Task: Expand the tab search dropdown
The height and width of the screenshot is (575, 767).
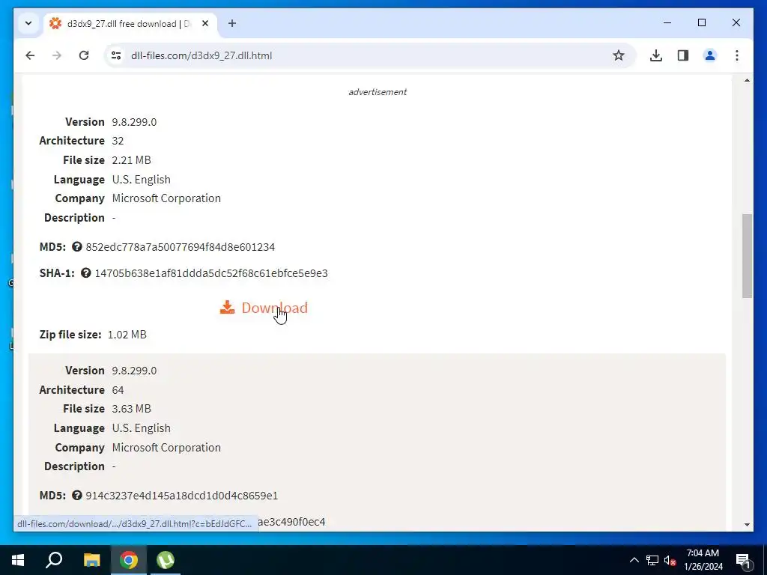Action: pos(28,23)
